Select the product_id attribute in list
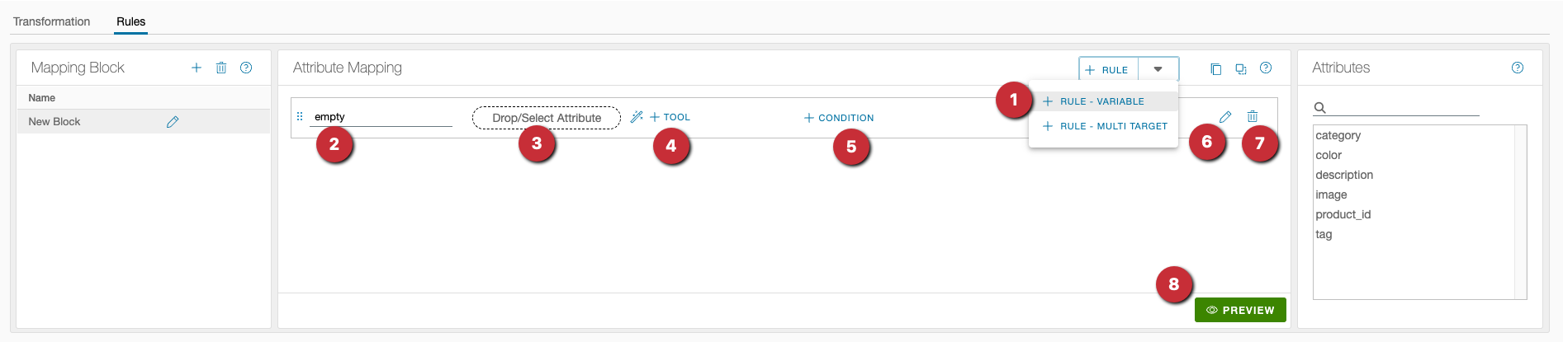Viewport: 1563px width, 342px height. 1343,214
